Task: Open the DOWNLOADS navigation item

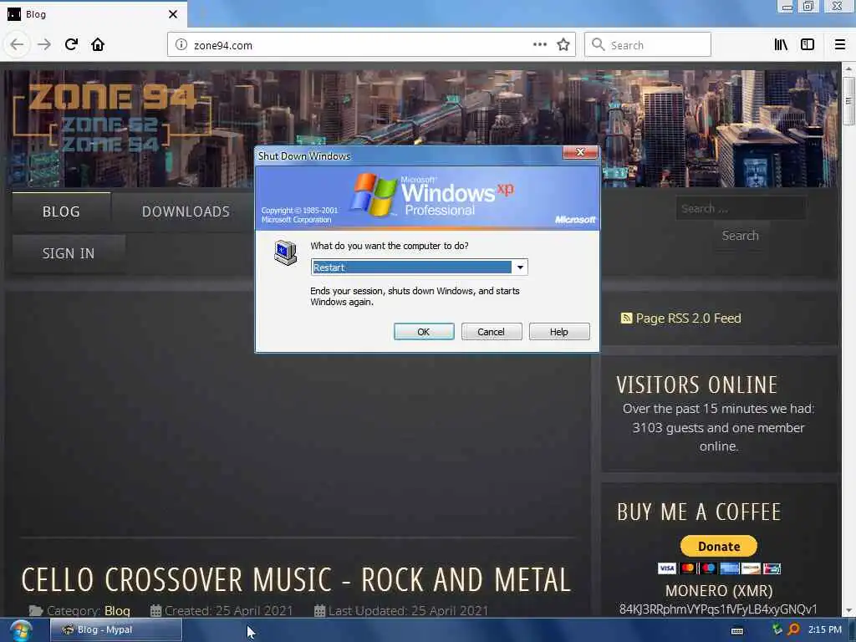Action: click(x=186, y=211)
